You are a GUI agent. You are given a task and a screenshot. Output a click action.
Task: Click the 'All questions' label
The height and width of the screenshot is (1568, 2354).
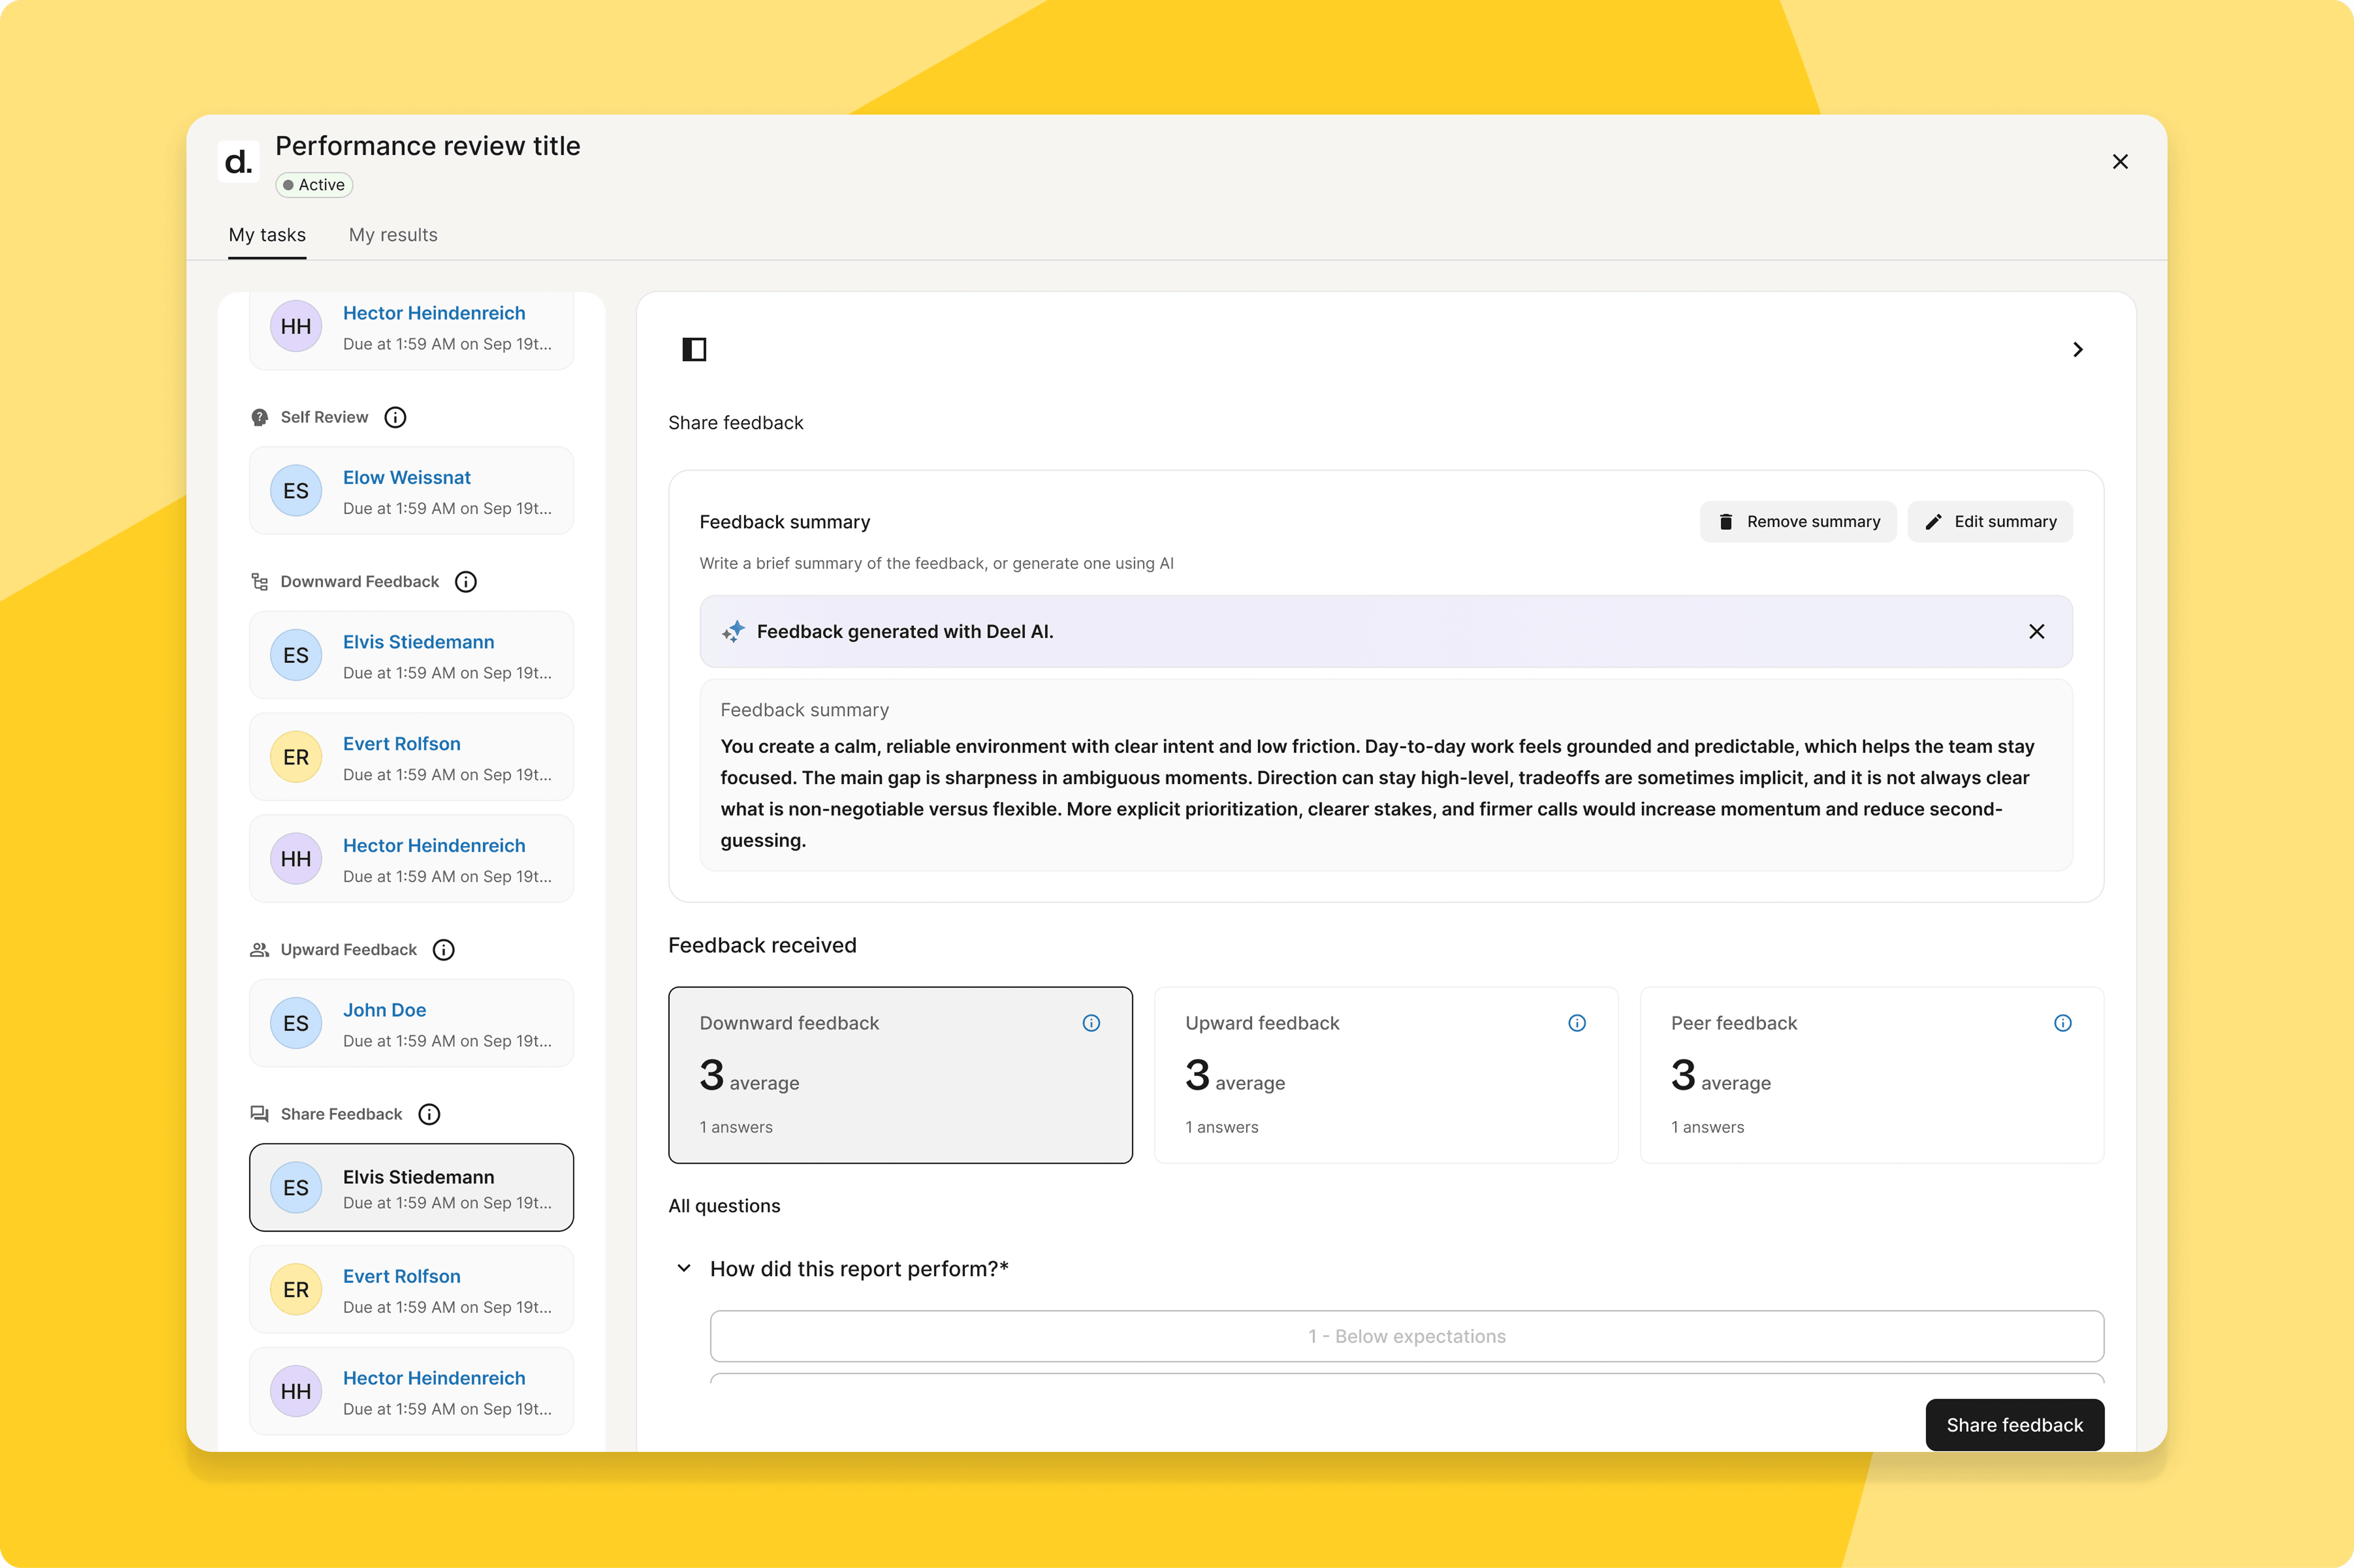[724, 1206]
